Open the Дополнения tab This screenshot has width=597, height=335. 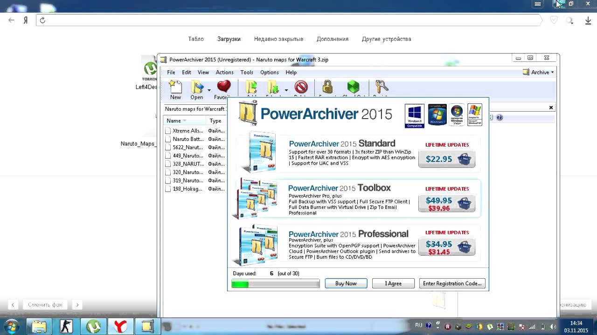coord(333,39)
